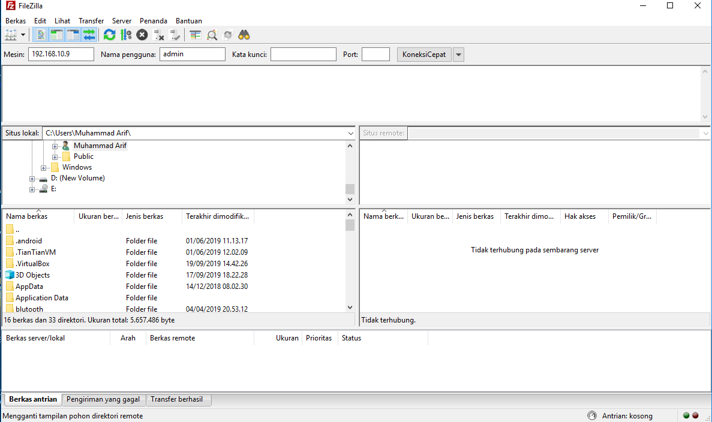Expand the Public folder tree node
The height and width of the screenshot is (422, 712).
55,157
